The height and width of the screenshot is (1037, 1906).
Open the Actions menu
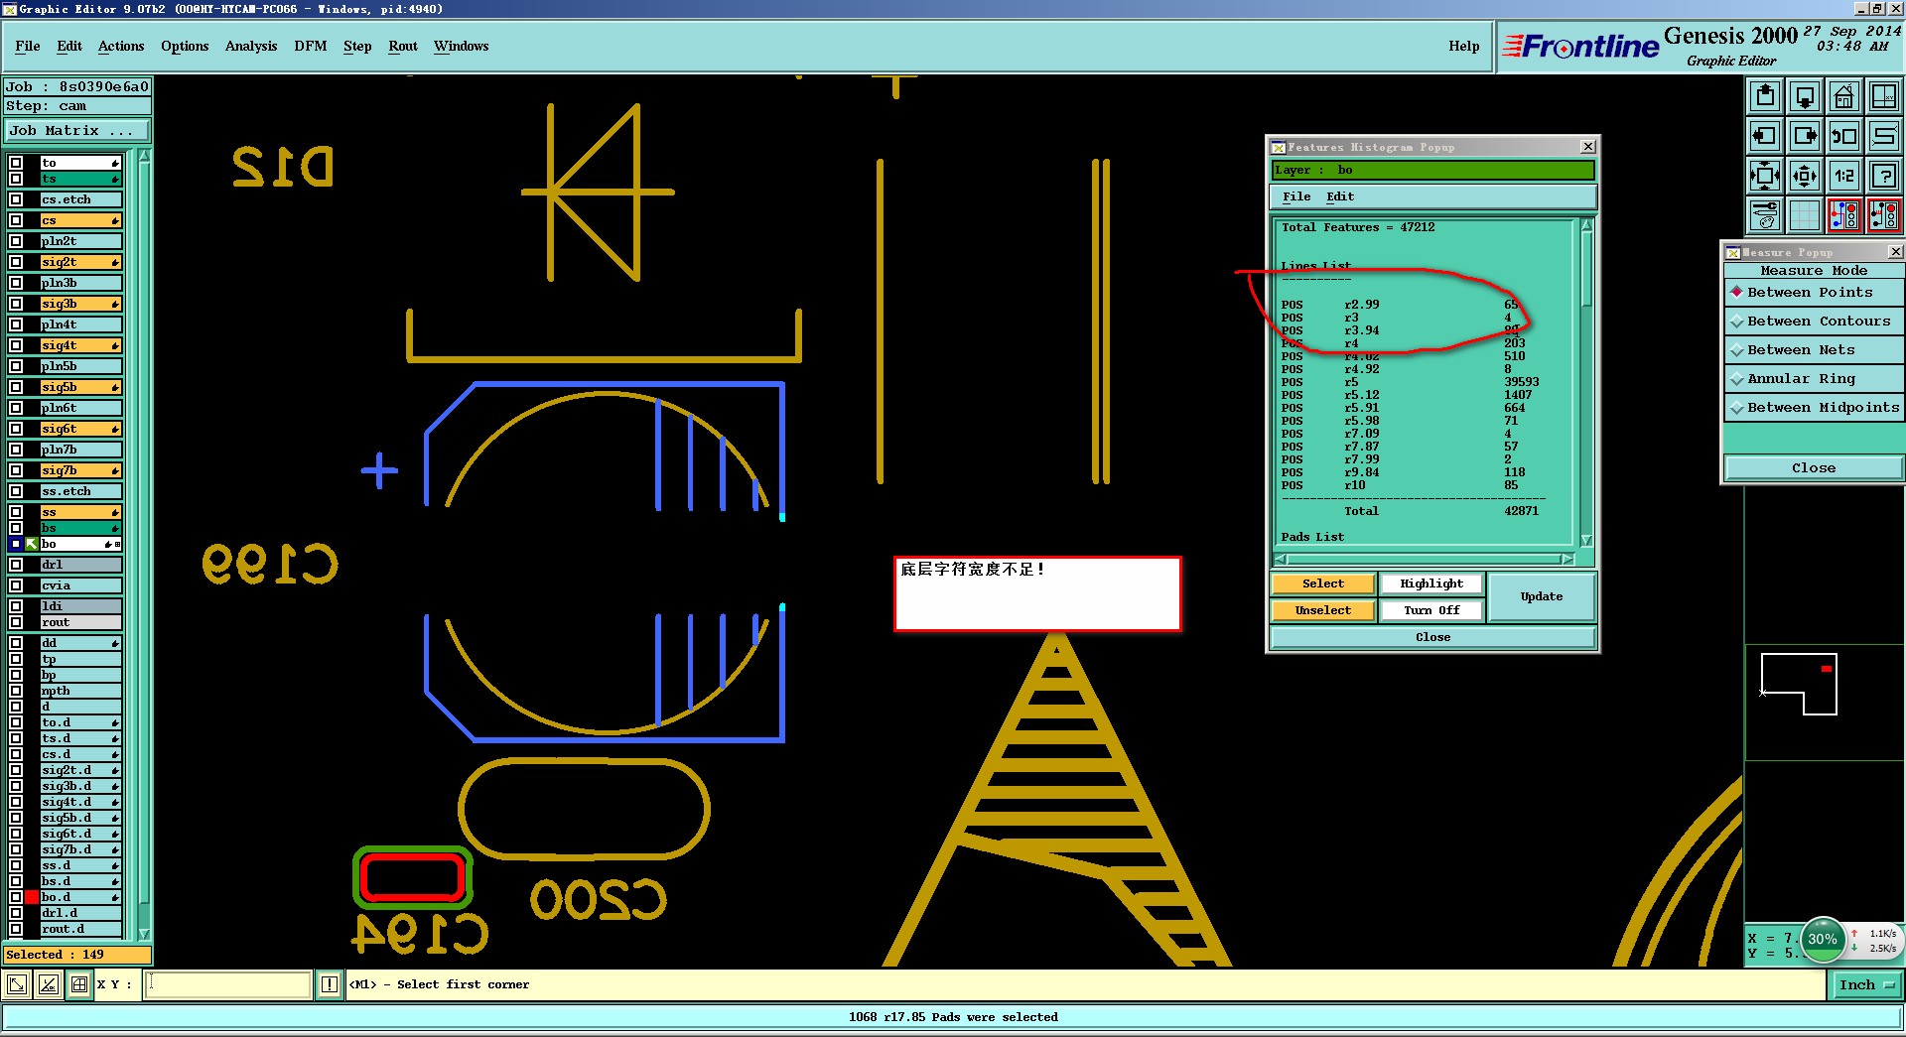[121, 46]
